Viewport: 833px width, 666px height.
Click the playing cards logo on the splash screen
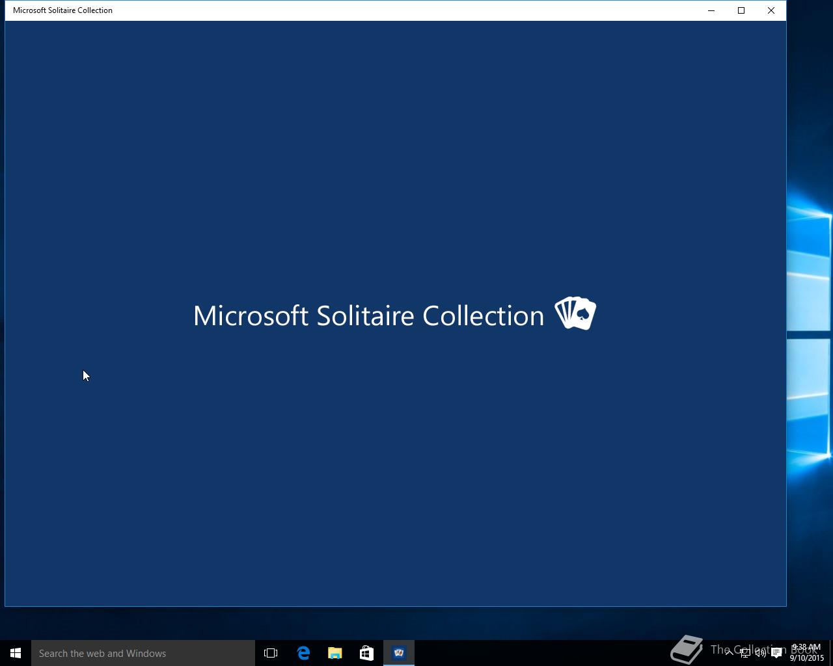click(x=575, y=313)
